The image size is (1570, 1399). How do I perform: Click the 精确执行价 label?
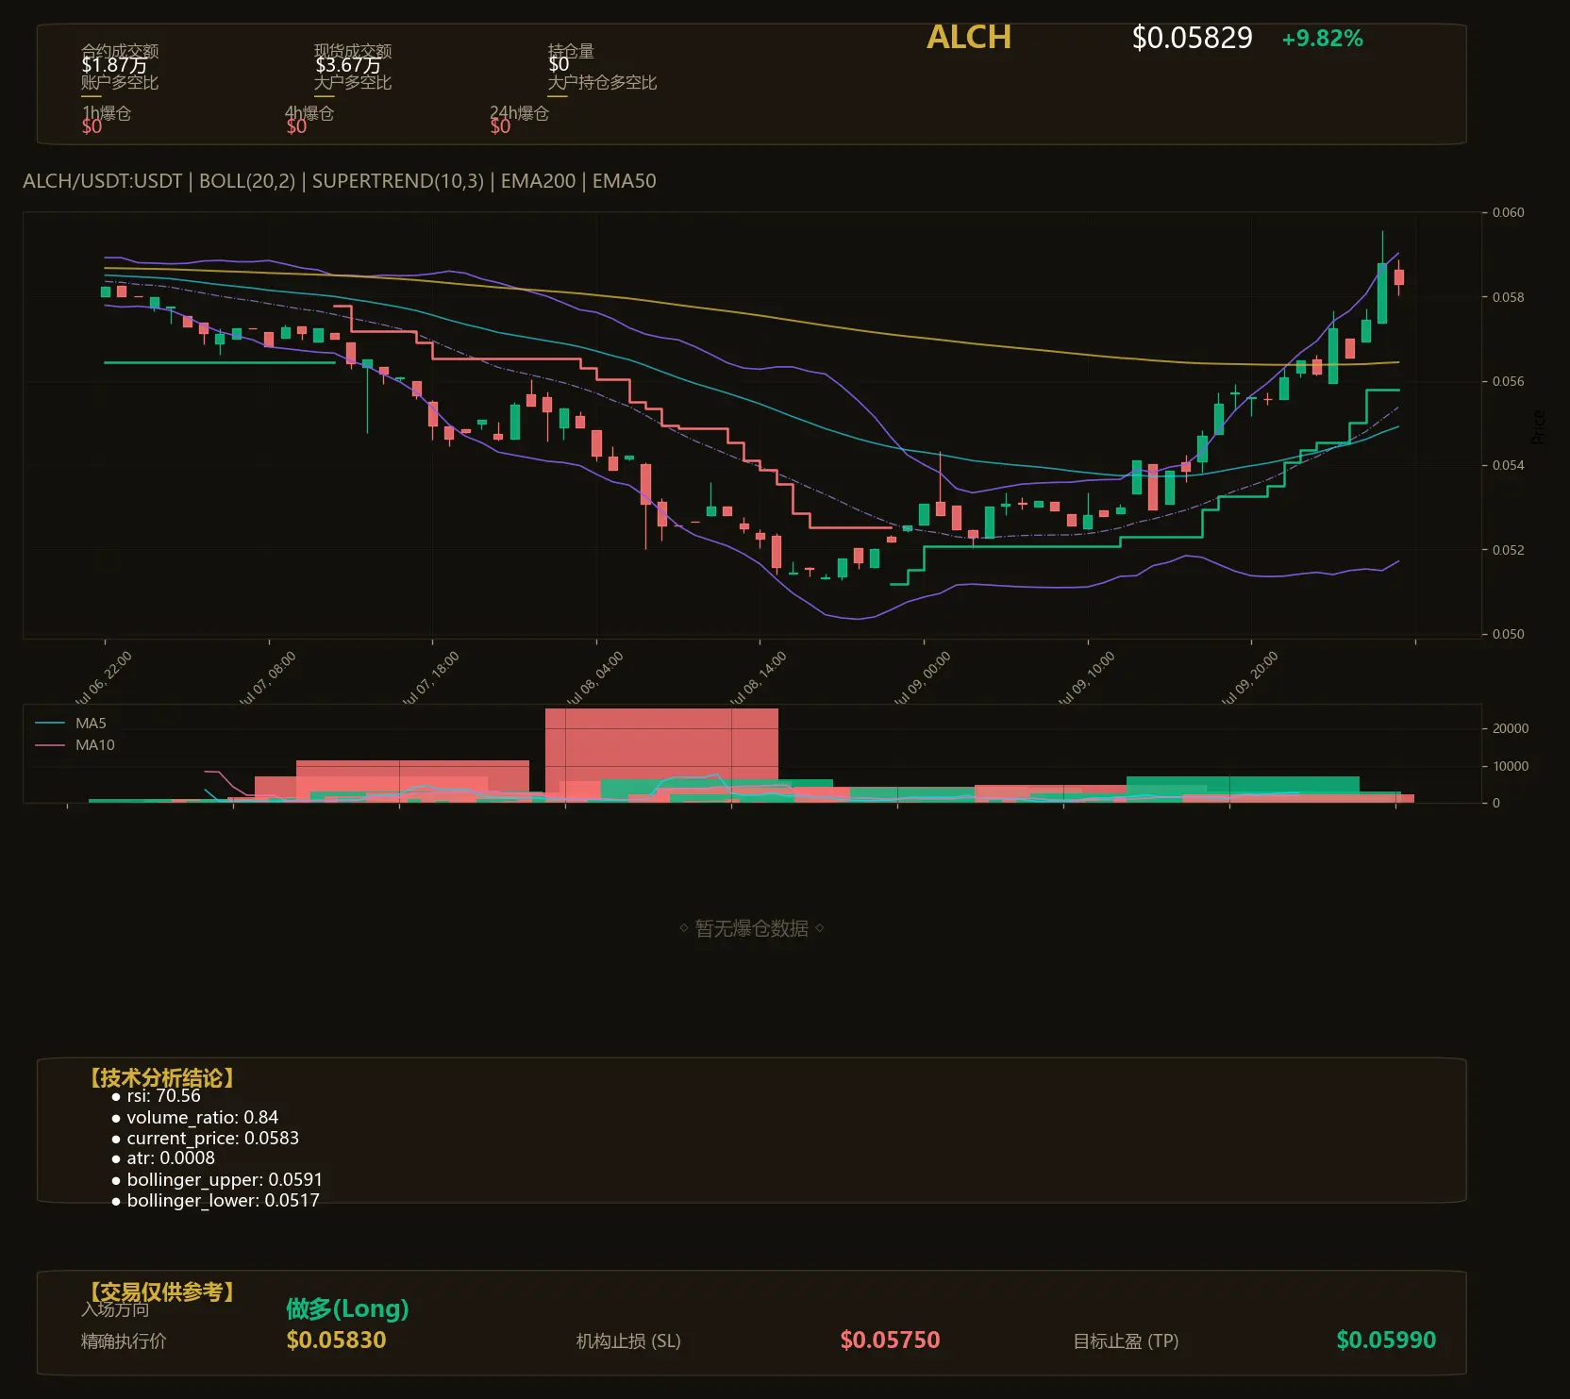coord(124,1341)
